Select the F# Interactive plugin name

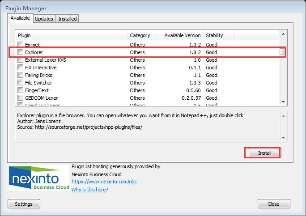(41, 68)
